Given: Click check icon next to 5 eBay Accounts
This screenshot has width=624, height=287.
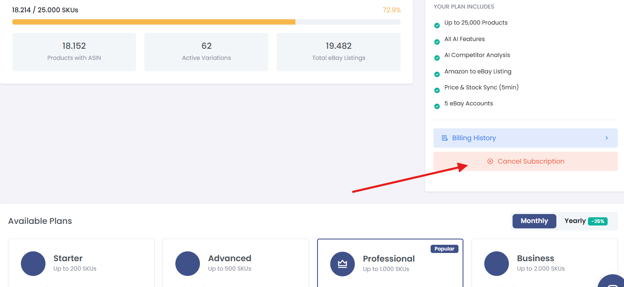Looking at the screenshot, I should click(x=437, y=106).
